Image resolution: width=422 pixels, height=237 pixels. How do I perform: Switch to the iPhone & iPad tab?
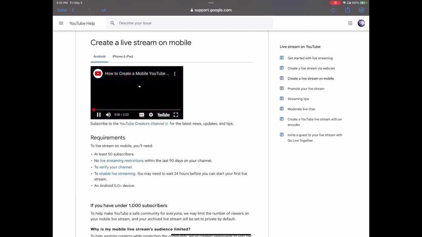[x=123, y=56]
